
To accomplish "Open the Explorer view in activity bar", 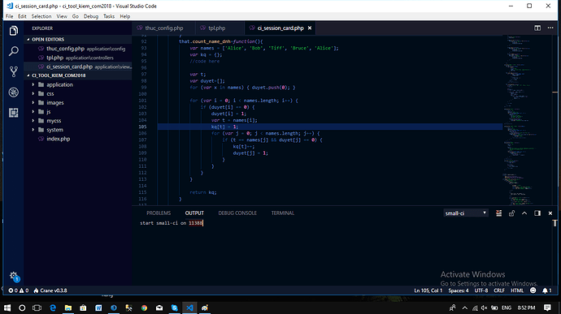I will (14, 31).
